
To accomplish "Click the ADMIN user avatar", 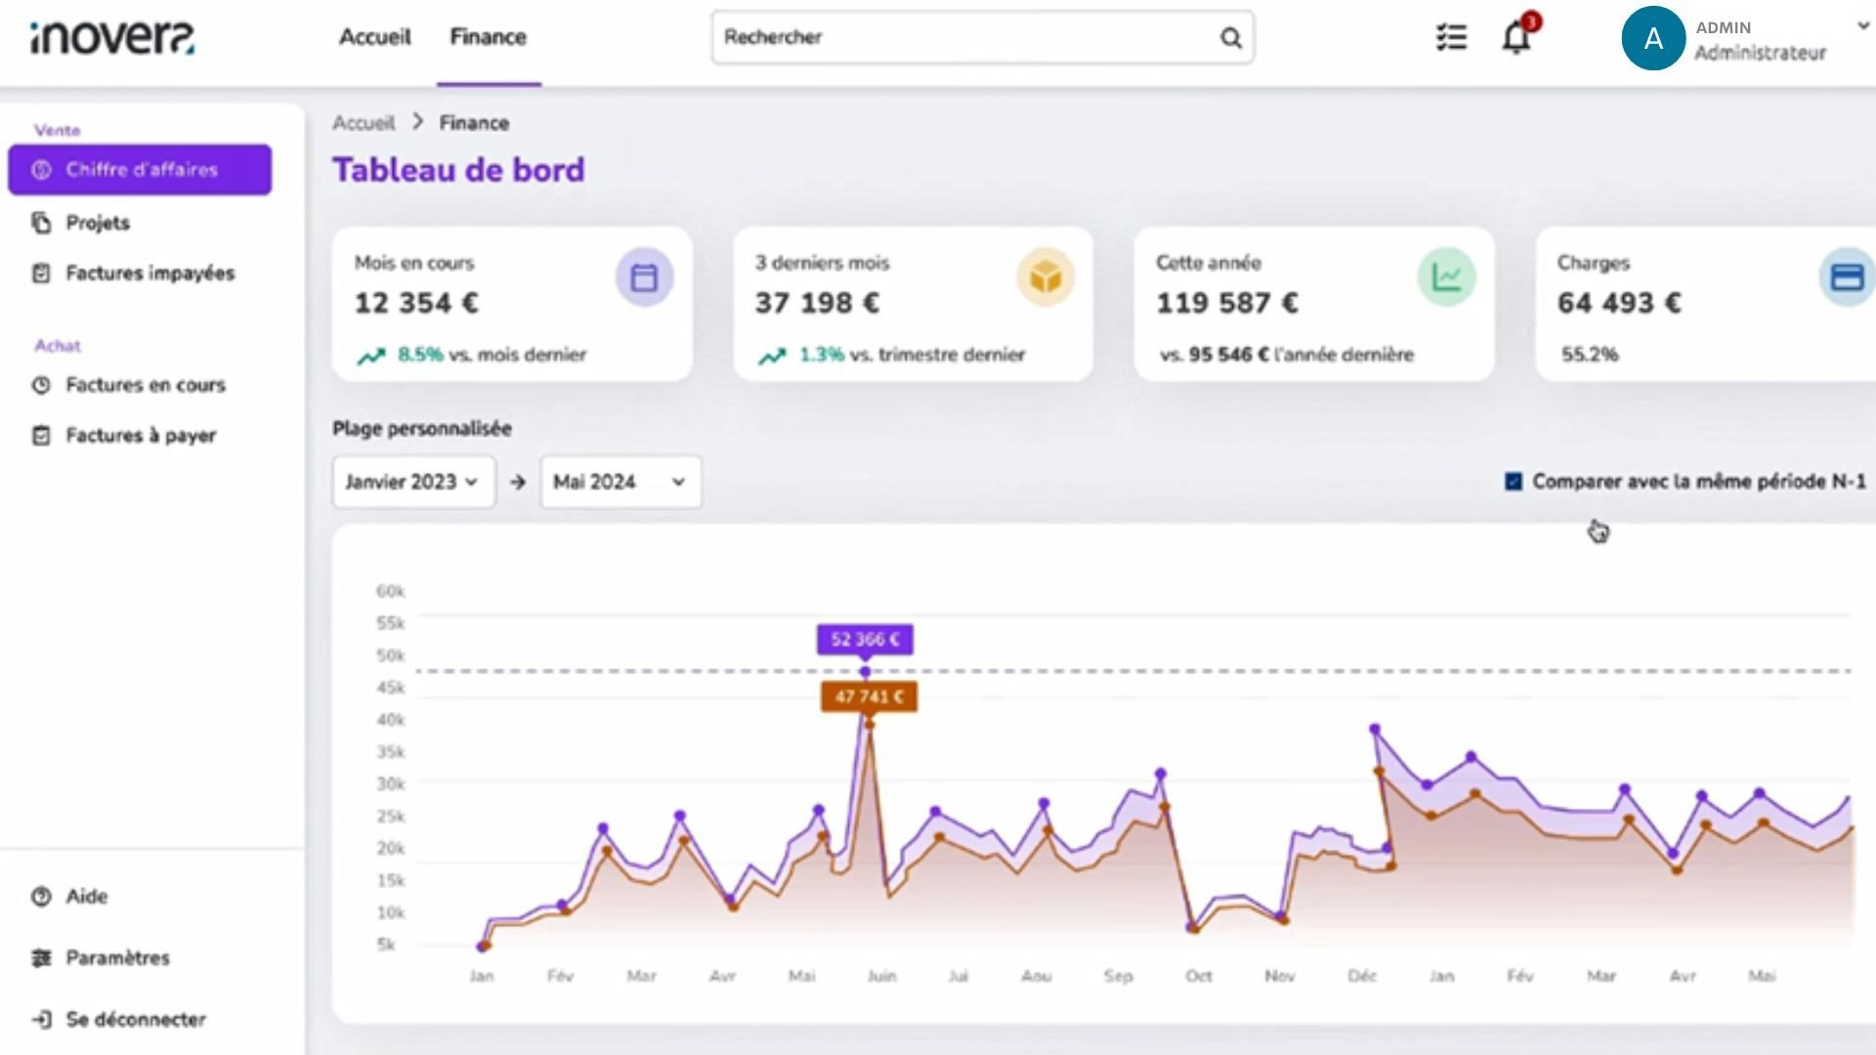I will point(1652,38).
